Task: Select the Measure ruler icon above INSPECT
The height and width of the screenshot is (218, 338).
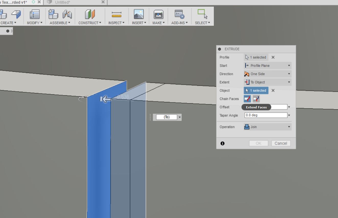Action: pos(116,15)
